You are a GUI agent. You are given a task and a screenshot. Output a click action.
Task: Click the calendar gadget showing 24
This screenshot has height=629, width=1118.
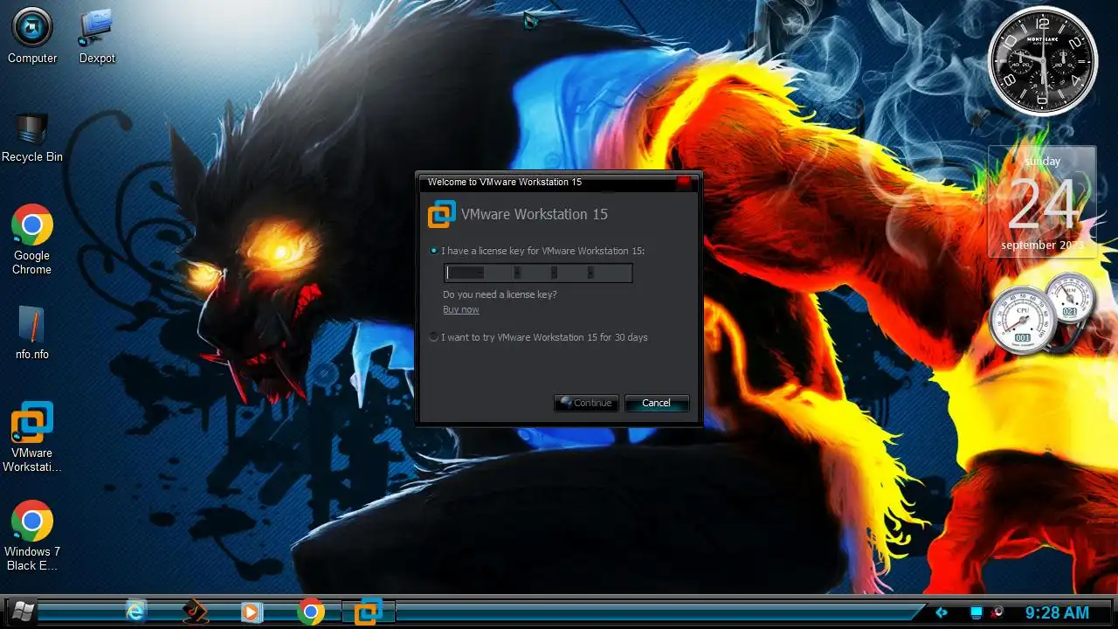pos(1042,202)
